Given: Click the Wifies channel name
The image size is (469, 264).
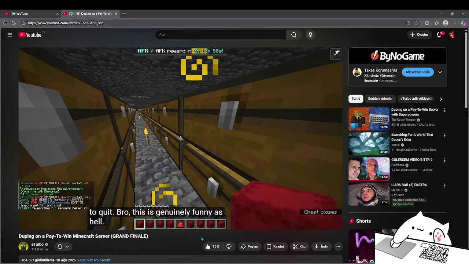Looking at the screenshot, I should pyautogui.click(x=395, y=145).
